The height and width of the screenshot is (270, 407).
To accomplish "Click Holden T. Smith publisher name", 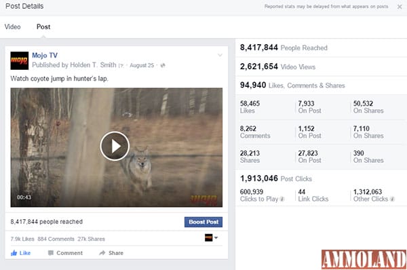I will pos(93,65).
